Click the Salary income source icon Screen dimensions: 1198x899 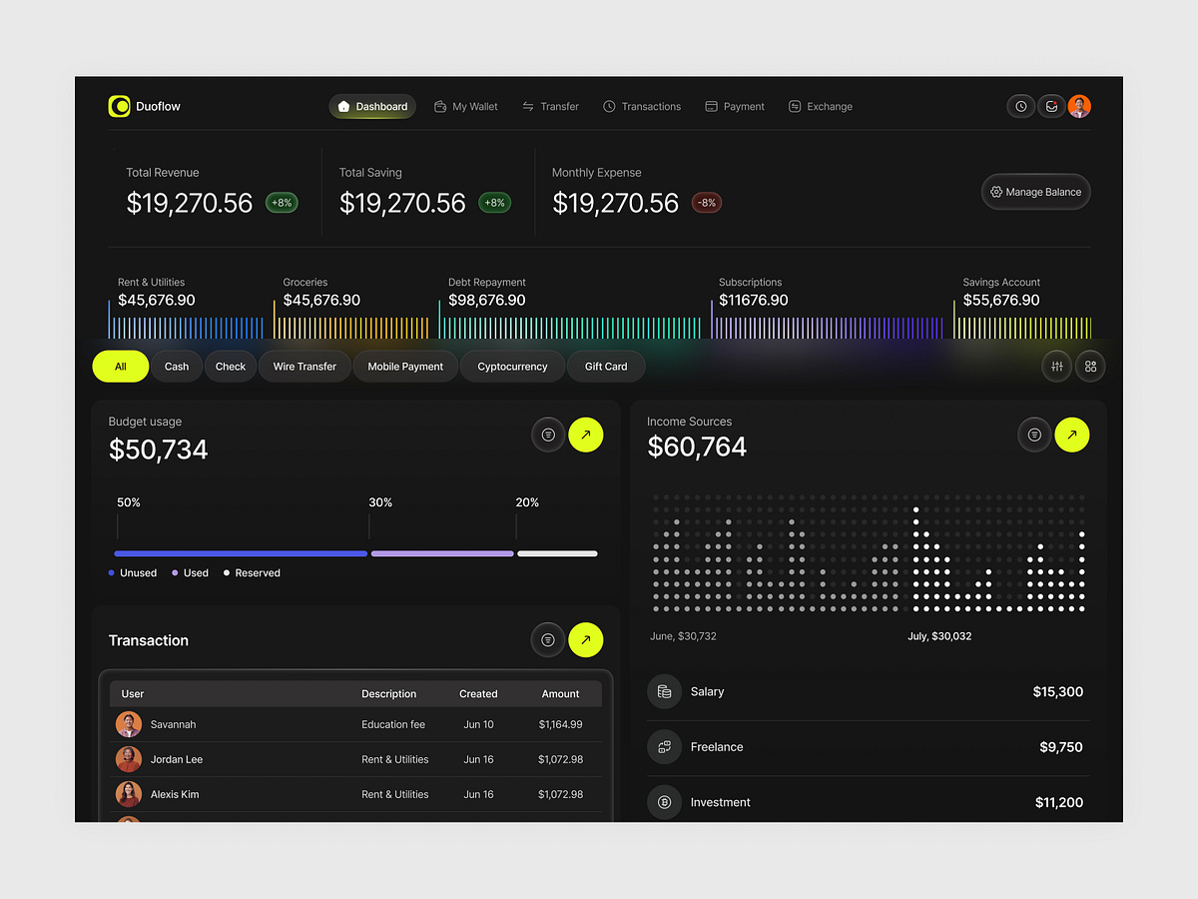click(x=665, y=691)
